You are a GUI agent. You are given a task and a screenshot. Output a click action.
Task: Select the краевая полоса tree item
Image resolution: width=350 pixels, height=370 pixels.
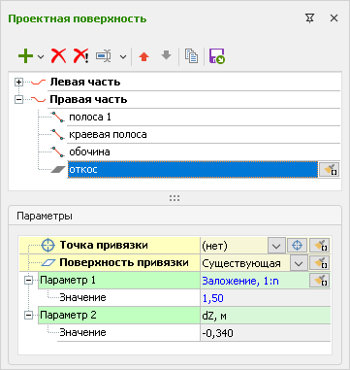(x=108, y=134)
